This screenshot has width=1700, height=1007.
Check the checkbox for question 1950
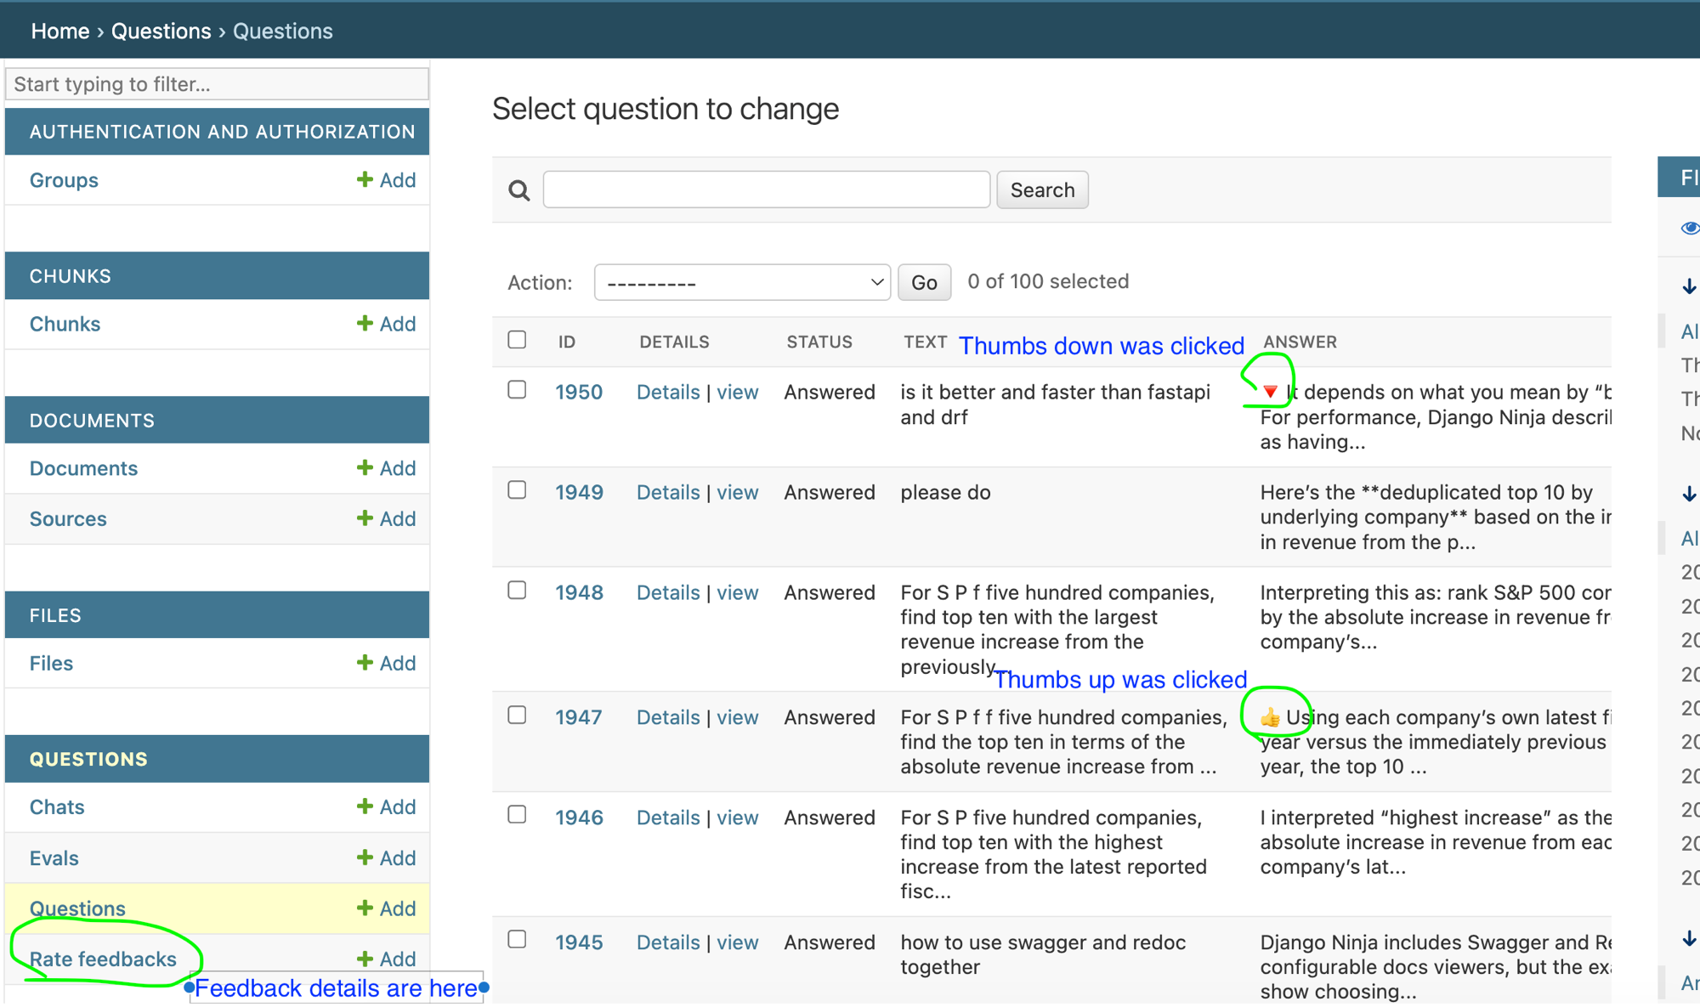(517, 390)
